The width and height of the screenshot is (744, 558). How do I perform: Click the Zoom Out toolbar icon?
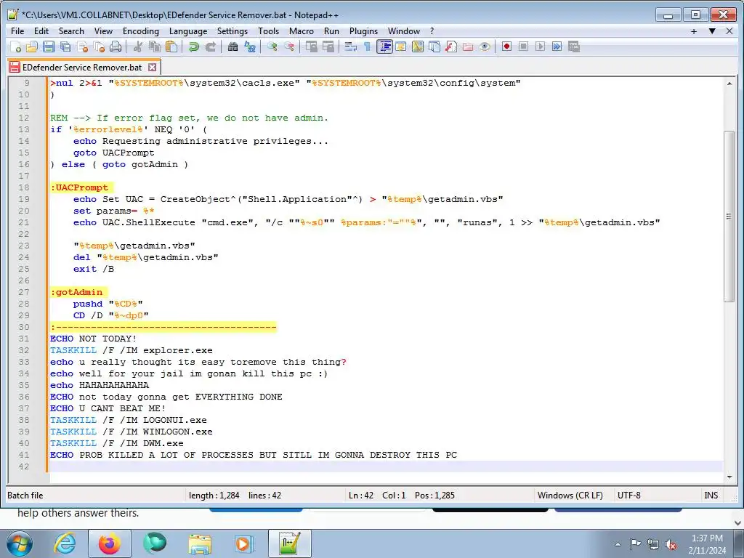click(288, 46)
